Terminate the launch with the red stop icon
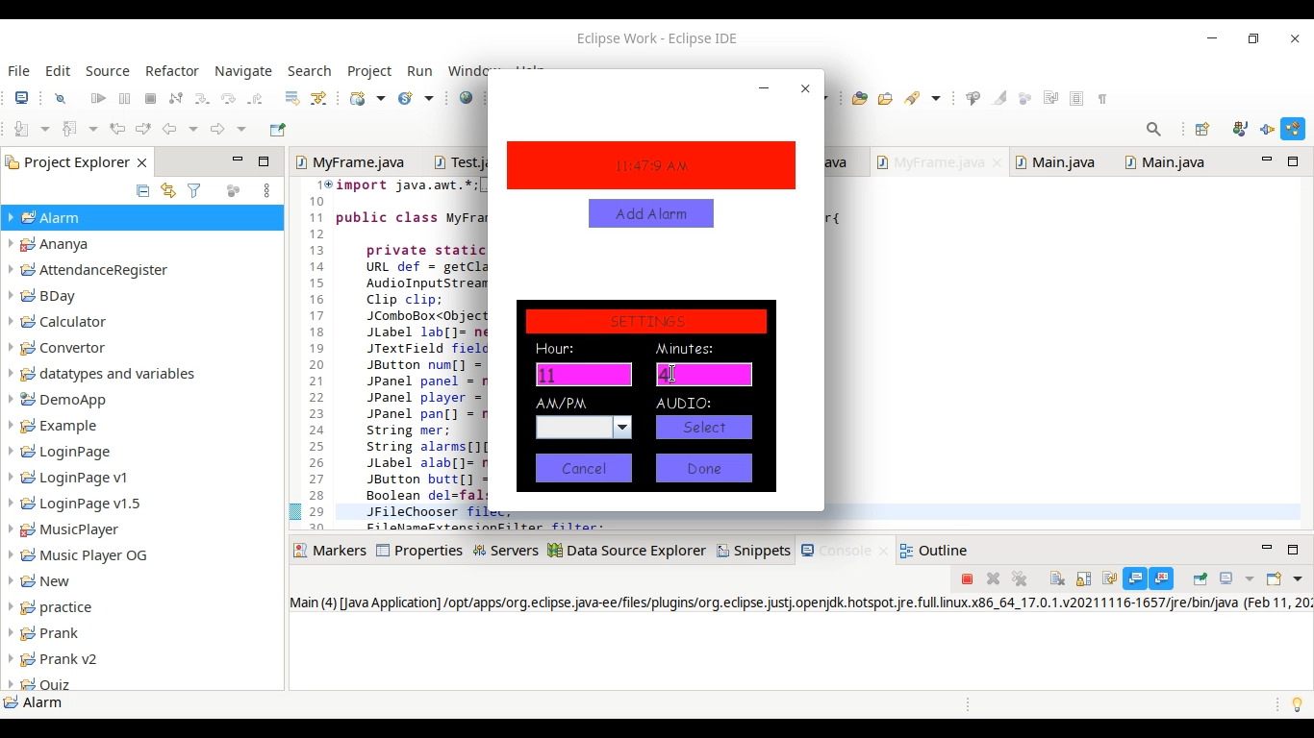Image resolution: width=1314 pixels, height=738 pixels. coord(966,578)
